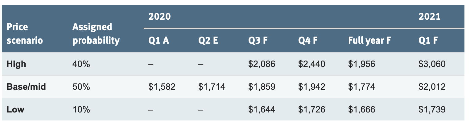Click the $1,582 Q1 A value

click(162, 87)
